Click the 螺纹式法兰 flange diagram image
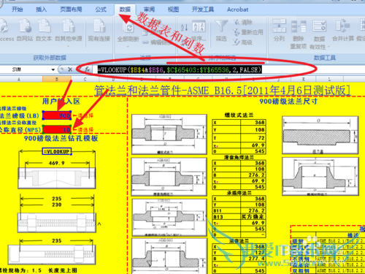Screen dimensions: 365x274 click(169, 134)
